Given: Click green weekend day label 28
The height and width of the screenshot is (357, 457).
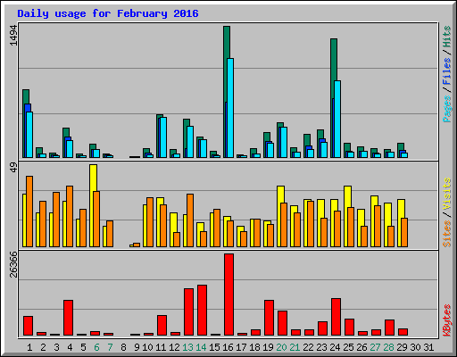Looking at the screenshot, I should (388, 347).
